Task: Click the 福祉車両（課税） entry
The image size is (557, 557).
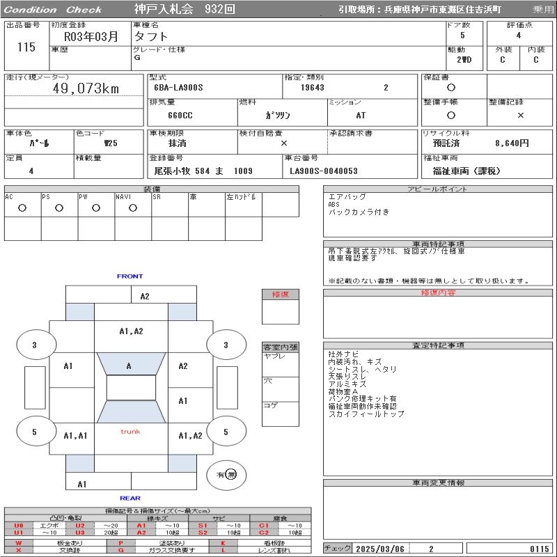Action: point(466,171)
